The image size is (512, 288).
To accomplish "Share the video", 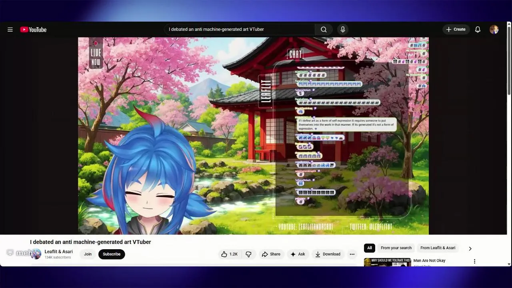I will click(271, 254).
